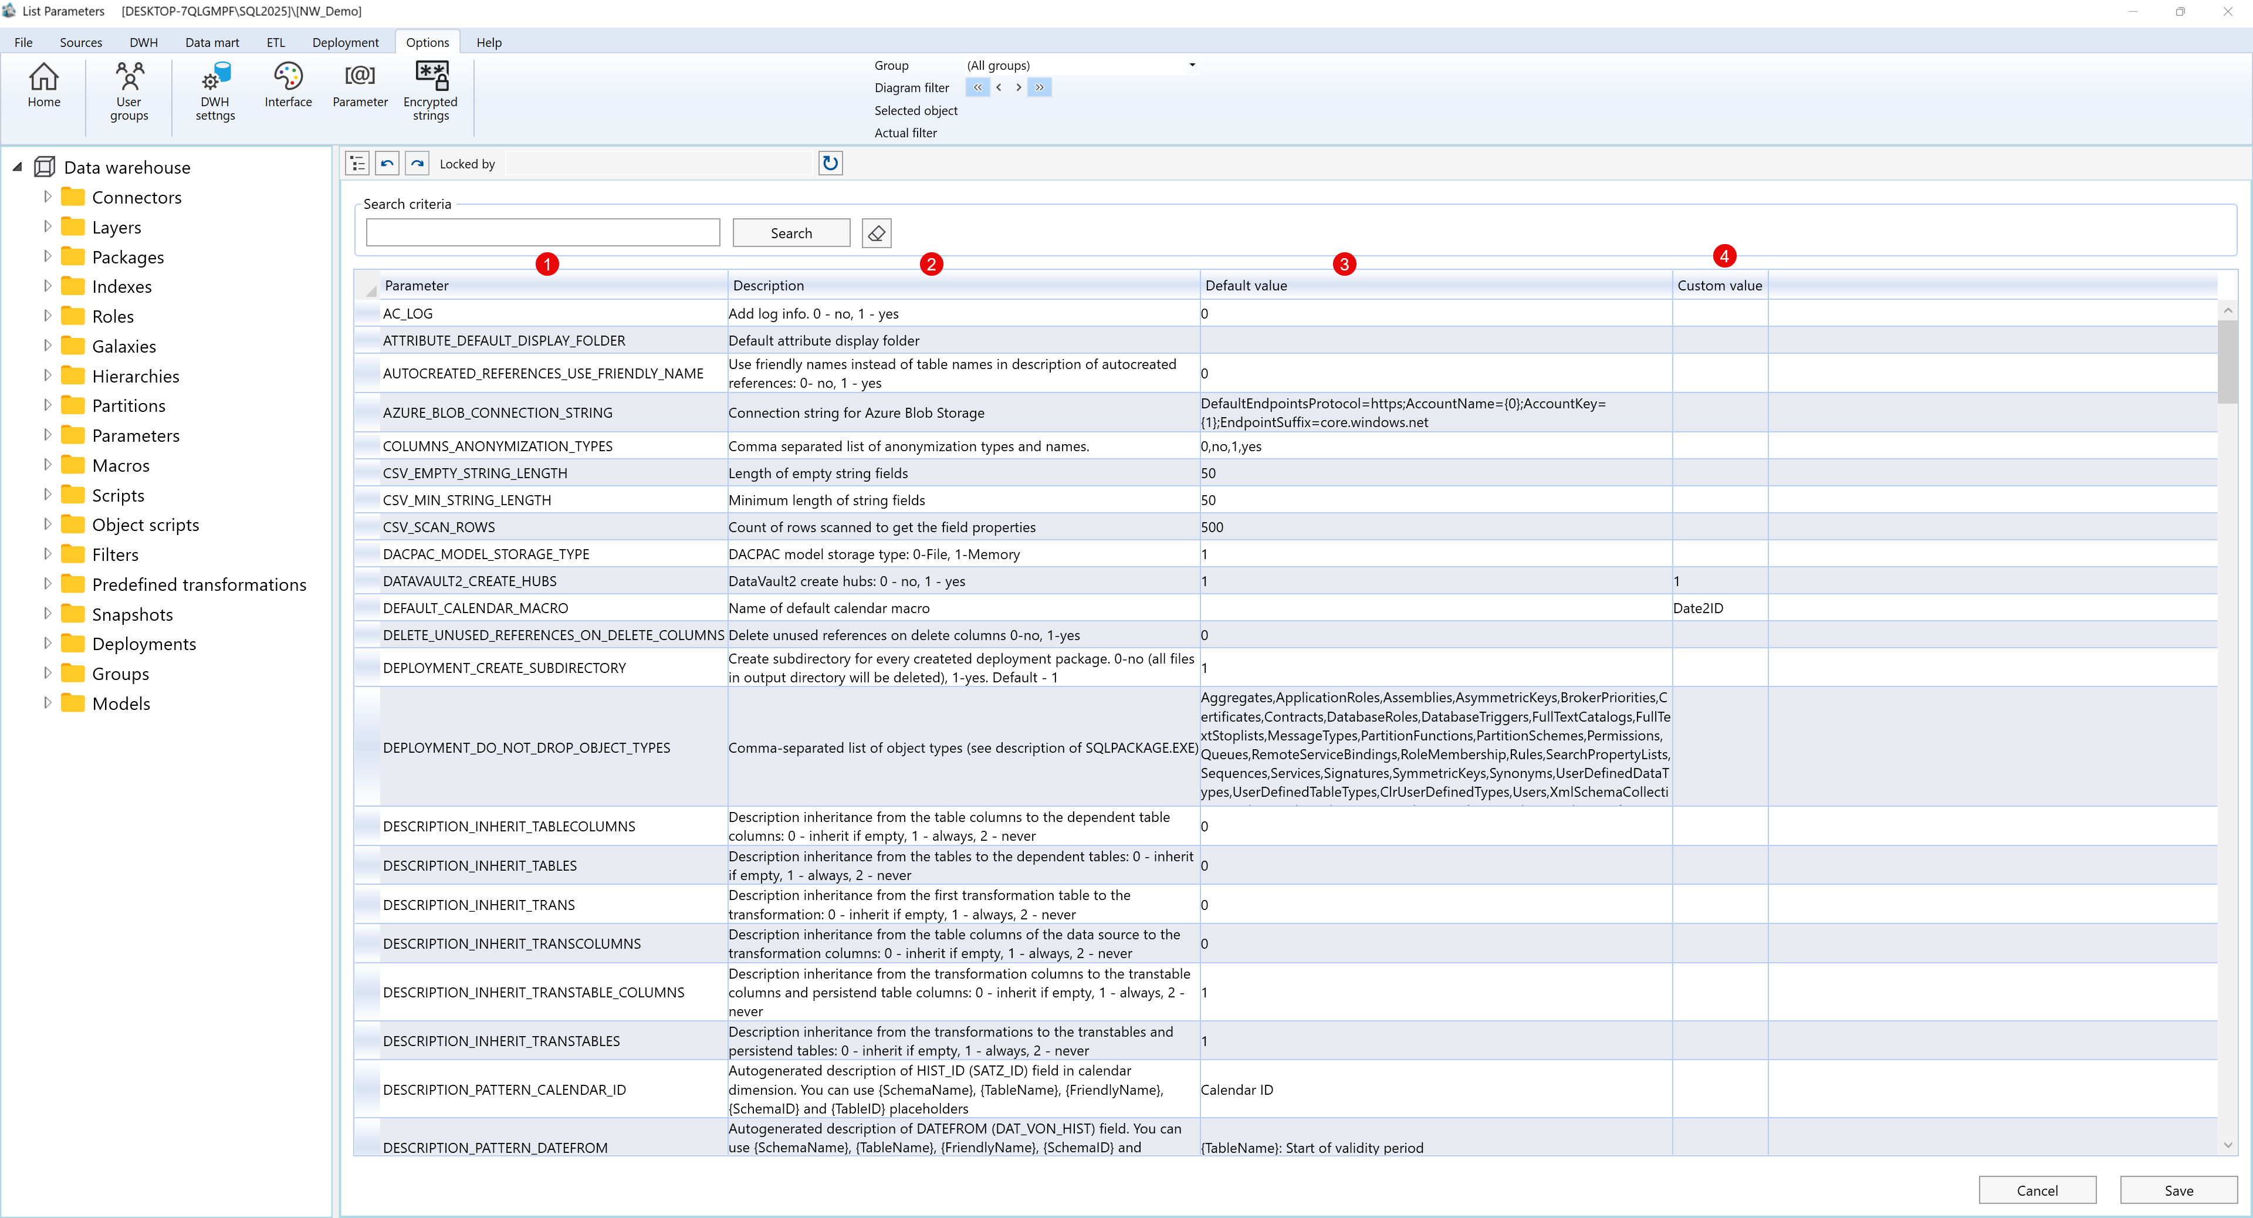Open the Interface customization tool
Viewport: 2253px width, 1218px height.
coord(287,87)
